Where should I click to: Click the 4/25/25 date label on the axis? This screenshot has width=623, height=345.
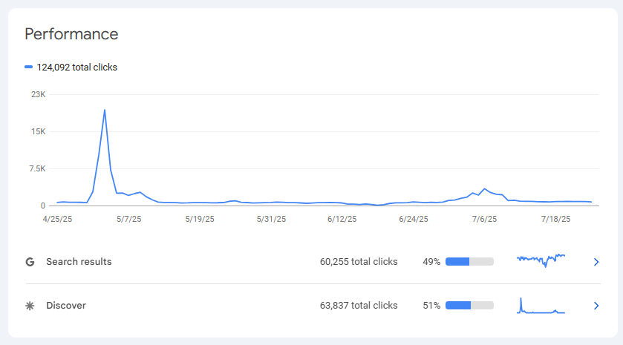pyautogui.click(x=57, y=220)
